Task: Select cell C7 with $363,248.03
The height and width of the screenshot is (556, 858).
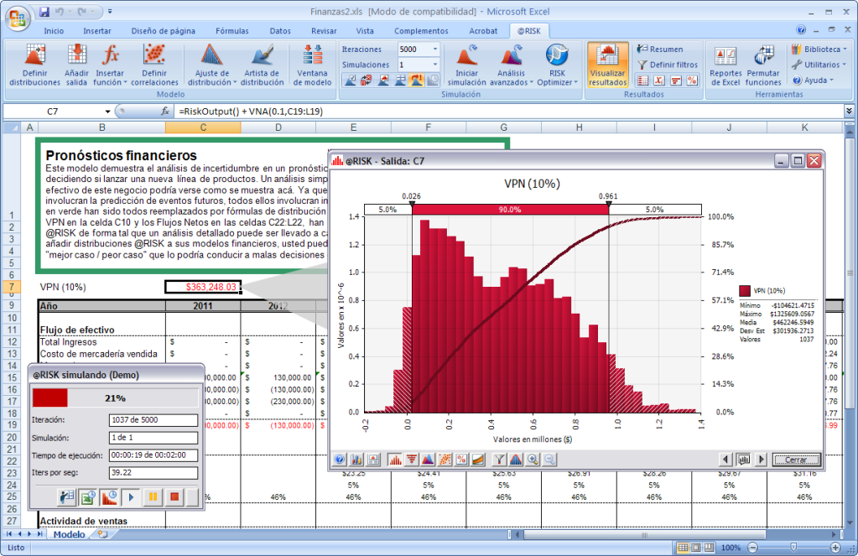Action: click(203, 287)
